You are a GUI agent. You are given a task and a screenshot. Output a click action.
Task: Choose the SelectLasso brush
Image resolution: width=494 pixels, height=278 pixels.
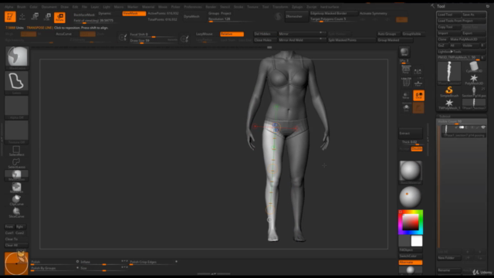point(16,163)
